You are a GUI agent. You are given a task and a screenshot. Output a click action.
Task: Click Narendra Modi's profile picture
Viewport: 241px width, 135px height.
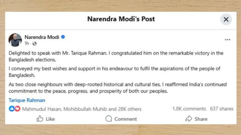click(x=15, y=40)
